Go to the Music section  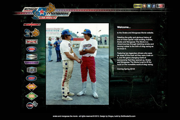tap(31, 63)
